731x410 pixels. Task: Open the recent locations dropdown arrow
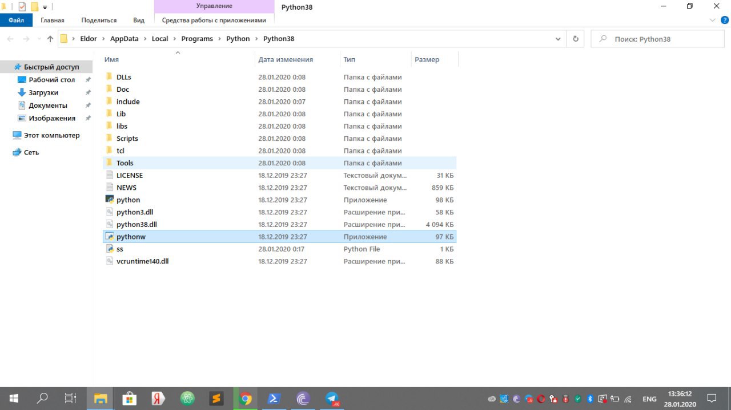pos(39,39)
